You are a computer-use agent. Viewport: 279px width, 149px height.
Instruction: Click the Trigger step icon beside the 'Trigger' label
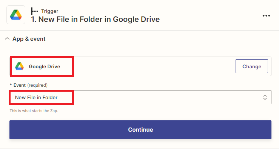[x=34, y=11]
